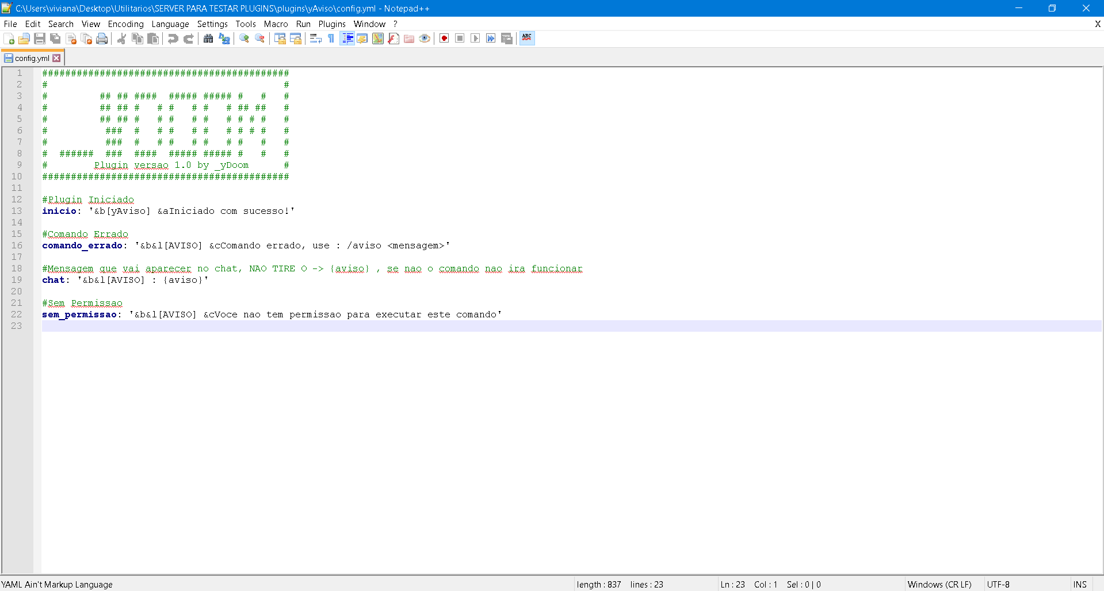Open the Replace dialog icon
Image resolution: width=1104 pixels, height=591 pixels.
(x=224, y=39)
